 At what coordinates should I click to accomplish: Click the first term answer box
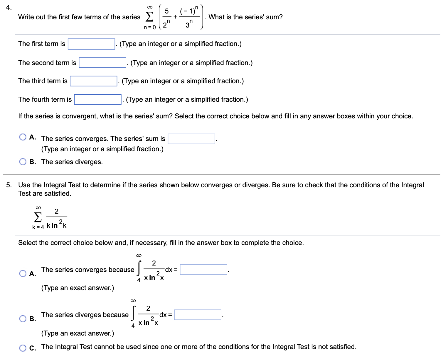click(91, 44)
